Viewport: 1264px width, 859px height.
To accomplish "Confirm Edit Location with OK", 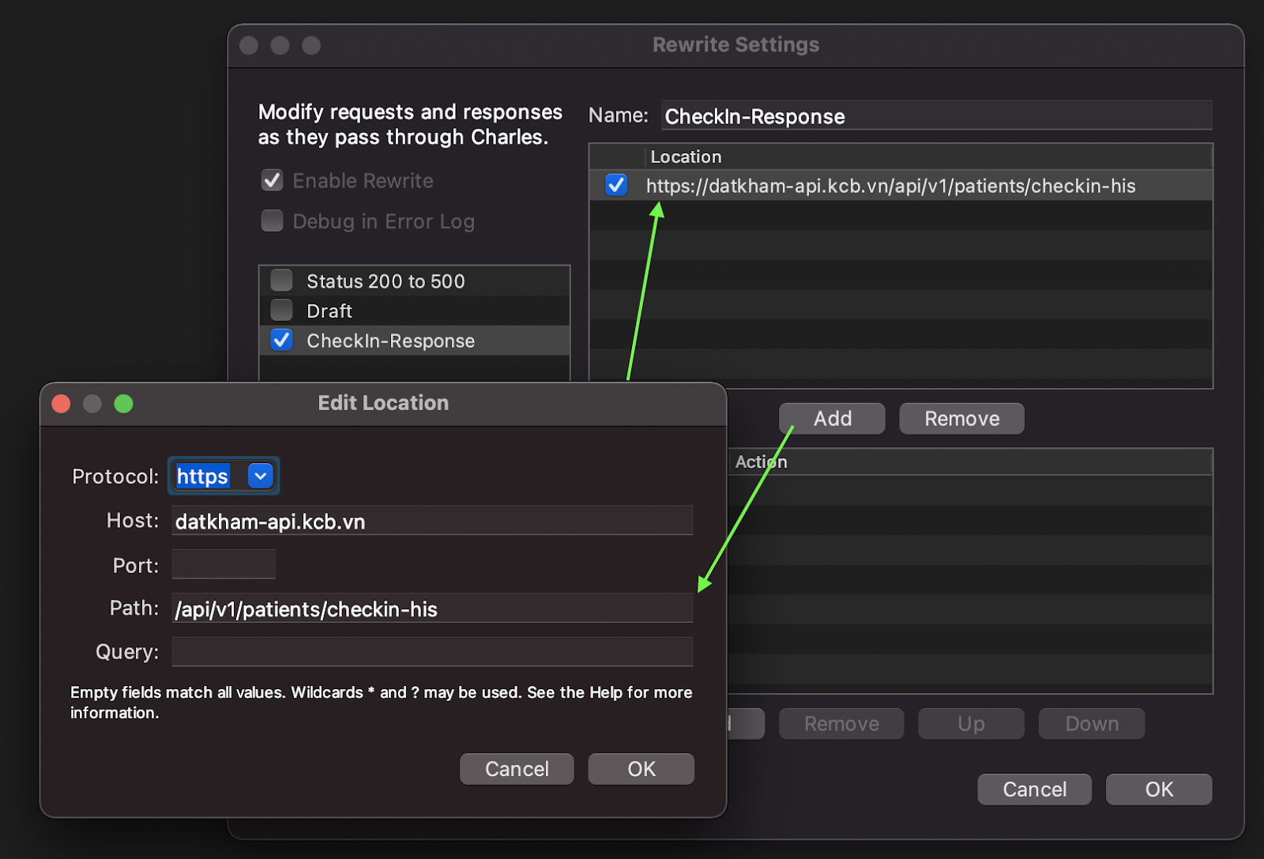I will (641, 769).
